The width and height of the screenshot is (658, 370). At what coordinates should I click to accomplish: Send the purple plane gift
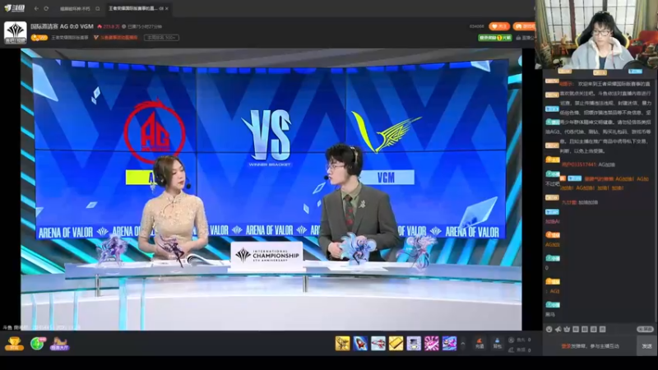(x=449, y=343)
